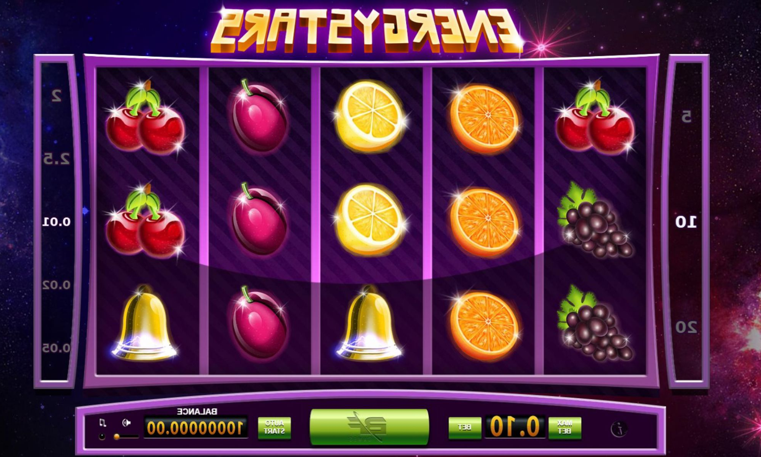Toggle the round music on/off knob
The width and height of the screenshot is (761, 457).
pos(102,437)
